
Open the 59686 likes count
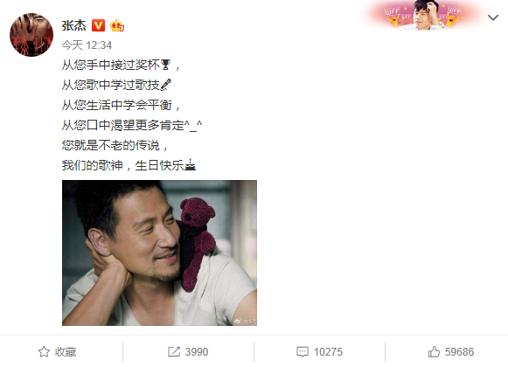coord(459,352)
